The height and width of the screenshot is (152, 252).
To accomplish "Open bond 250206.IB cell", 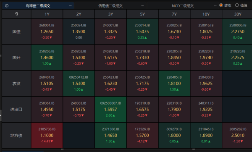I will (x=47, y=58).
